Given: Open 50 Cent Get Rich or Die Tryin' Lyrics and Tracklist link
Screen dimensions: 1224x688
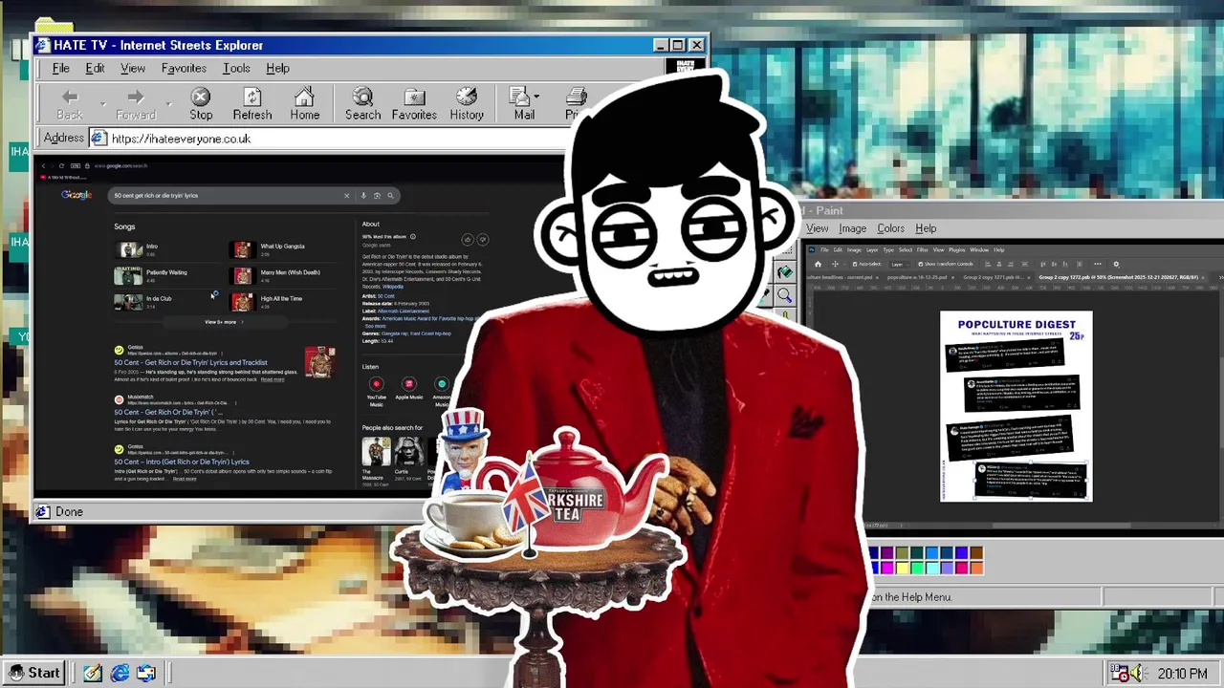Looking at the screenshot, I should 191,362.
